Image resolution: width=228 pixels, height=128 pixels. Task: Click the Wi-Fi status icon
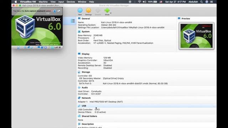click(x=139, y=2)
